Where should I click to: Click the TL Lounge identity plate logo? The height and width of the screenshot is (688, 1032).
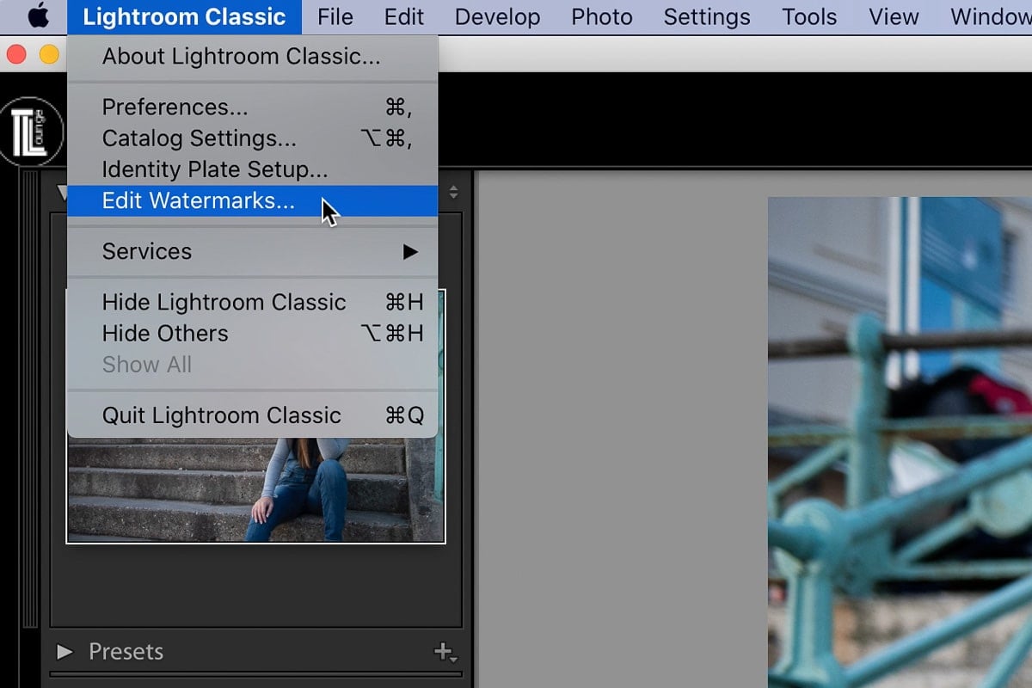(31, 132)
